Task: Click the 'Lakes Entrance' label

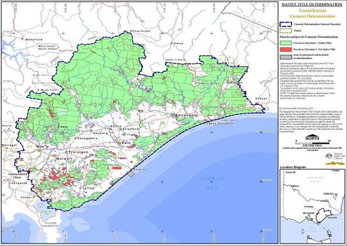Action: point(220,123)
